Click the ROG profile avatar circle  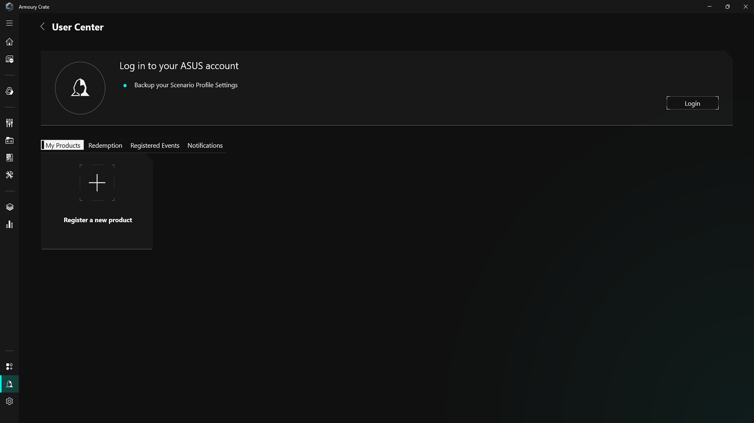point(80,88)
